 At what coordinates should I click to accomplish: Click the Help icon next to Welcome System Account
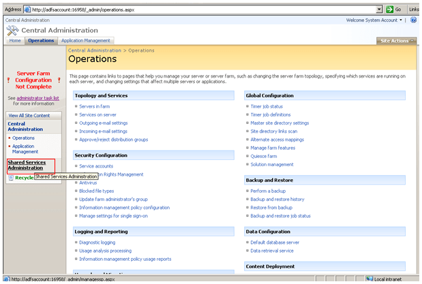414,20
